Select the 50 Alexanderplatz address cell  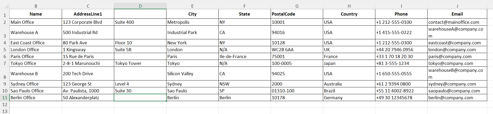(x=88, y=98)
